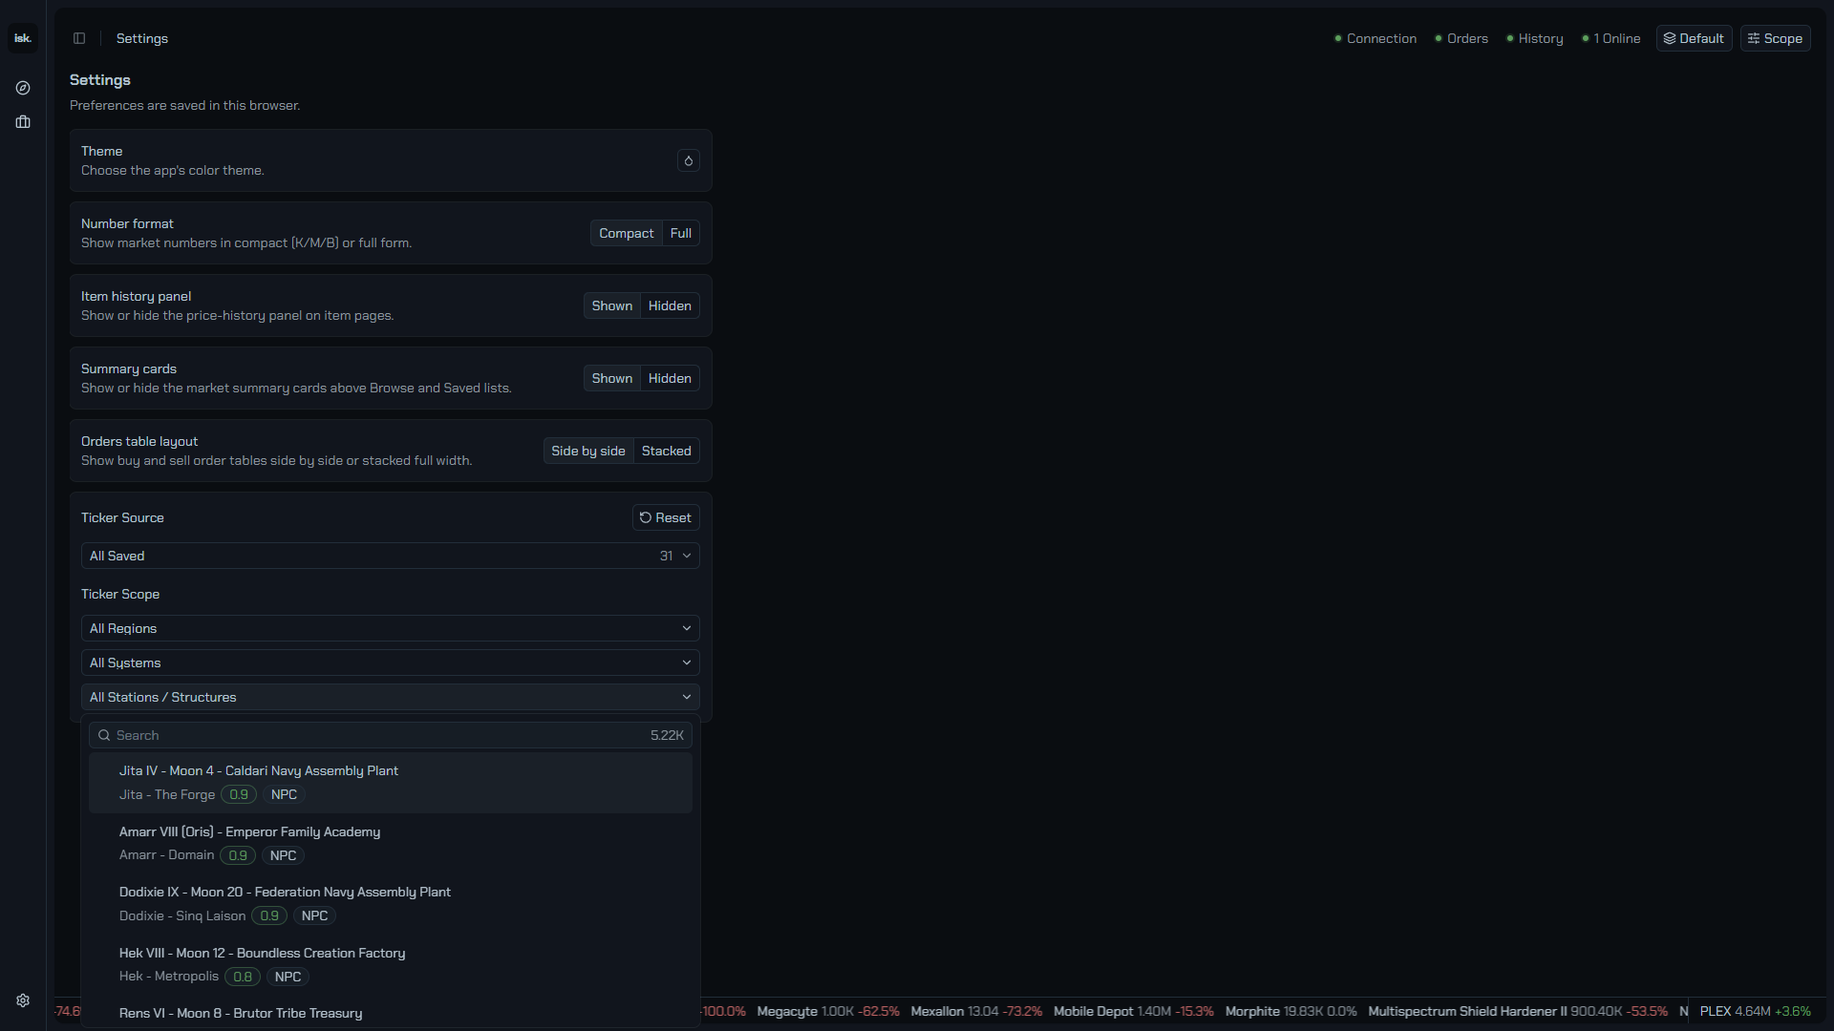This screenshot has width=1834, height=1031.
Task: Open the settings gear icon in sidebar
Action: [23, 1000]
